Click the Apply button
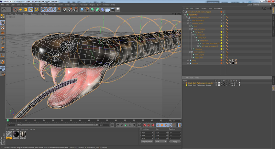The image size is (275, 149). point(175,141)
